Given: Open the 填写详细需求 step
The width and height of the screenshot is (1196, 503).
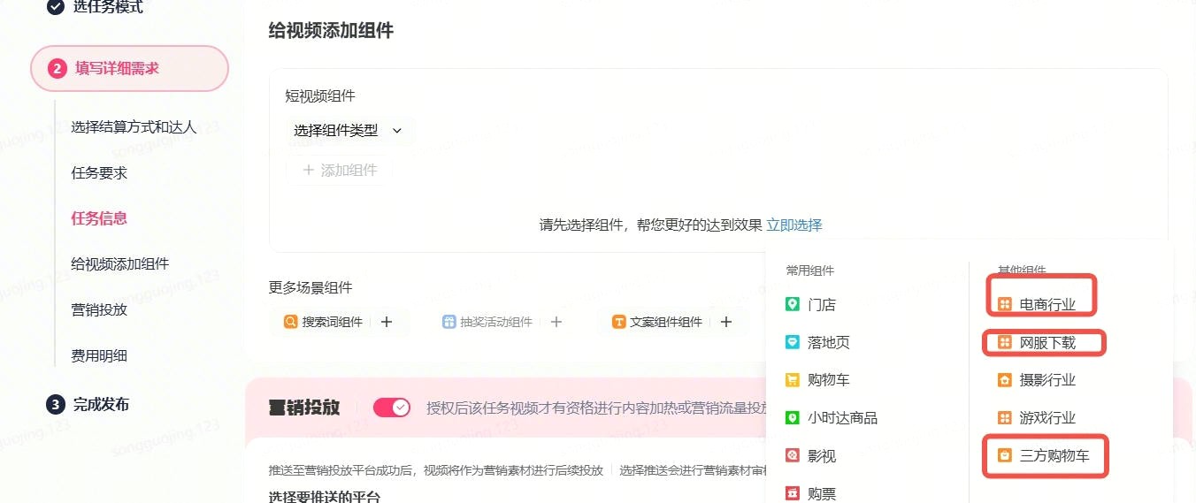Looking at the screenshot, I should [x=129, y=68].
